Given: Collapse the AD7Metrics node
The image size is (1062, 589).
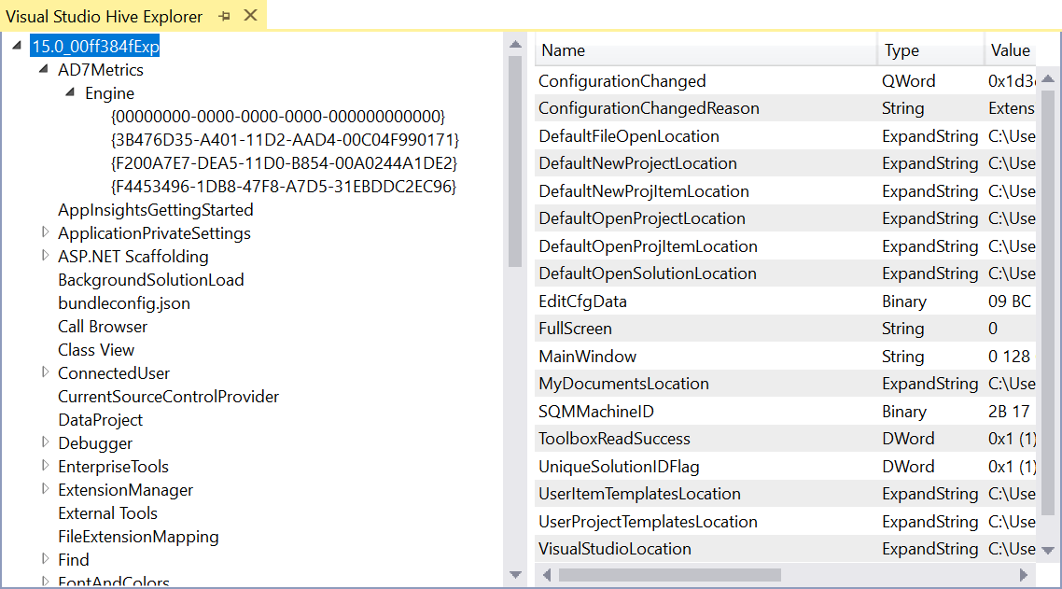Looking at the screenshot, I should 44,69.
